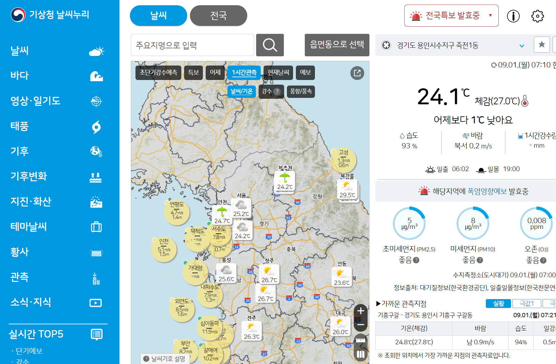Click the 안동 23.6℃ weather marker
The width and height of the screenshot is (556, 364).
click(x=342, y=277)
